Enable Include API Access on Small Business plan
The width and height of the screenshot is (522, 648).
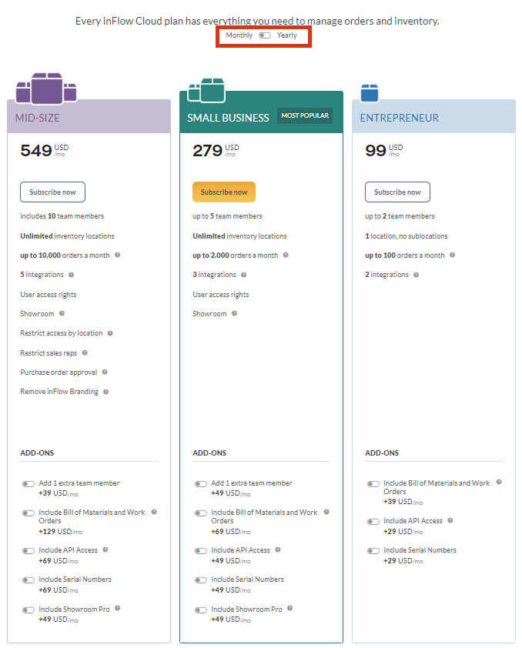pos(201,551)
